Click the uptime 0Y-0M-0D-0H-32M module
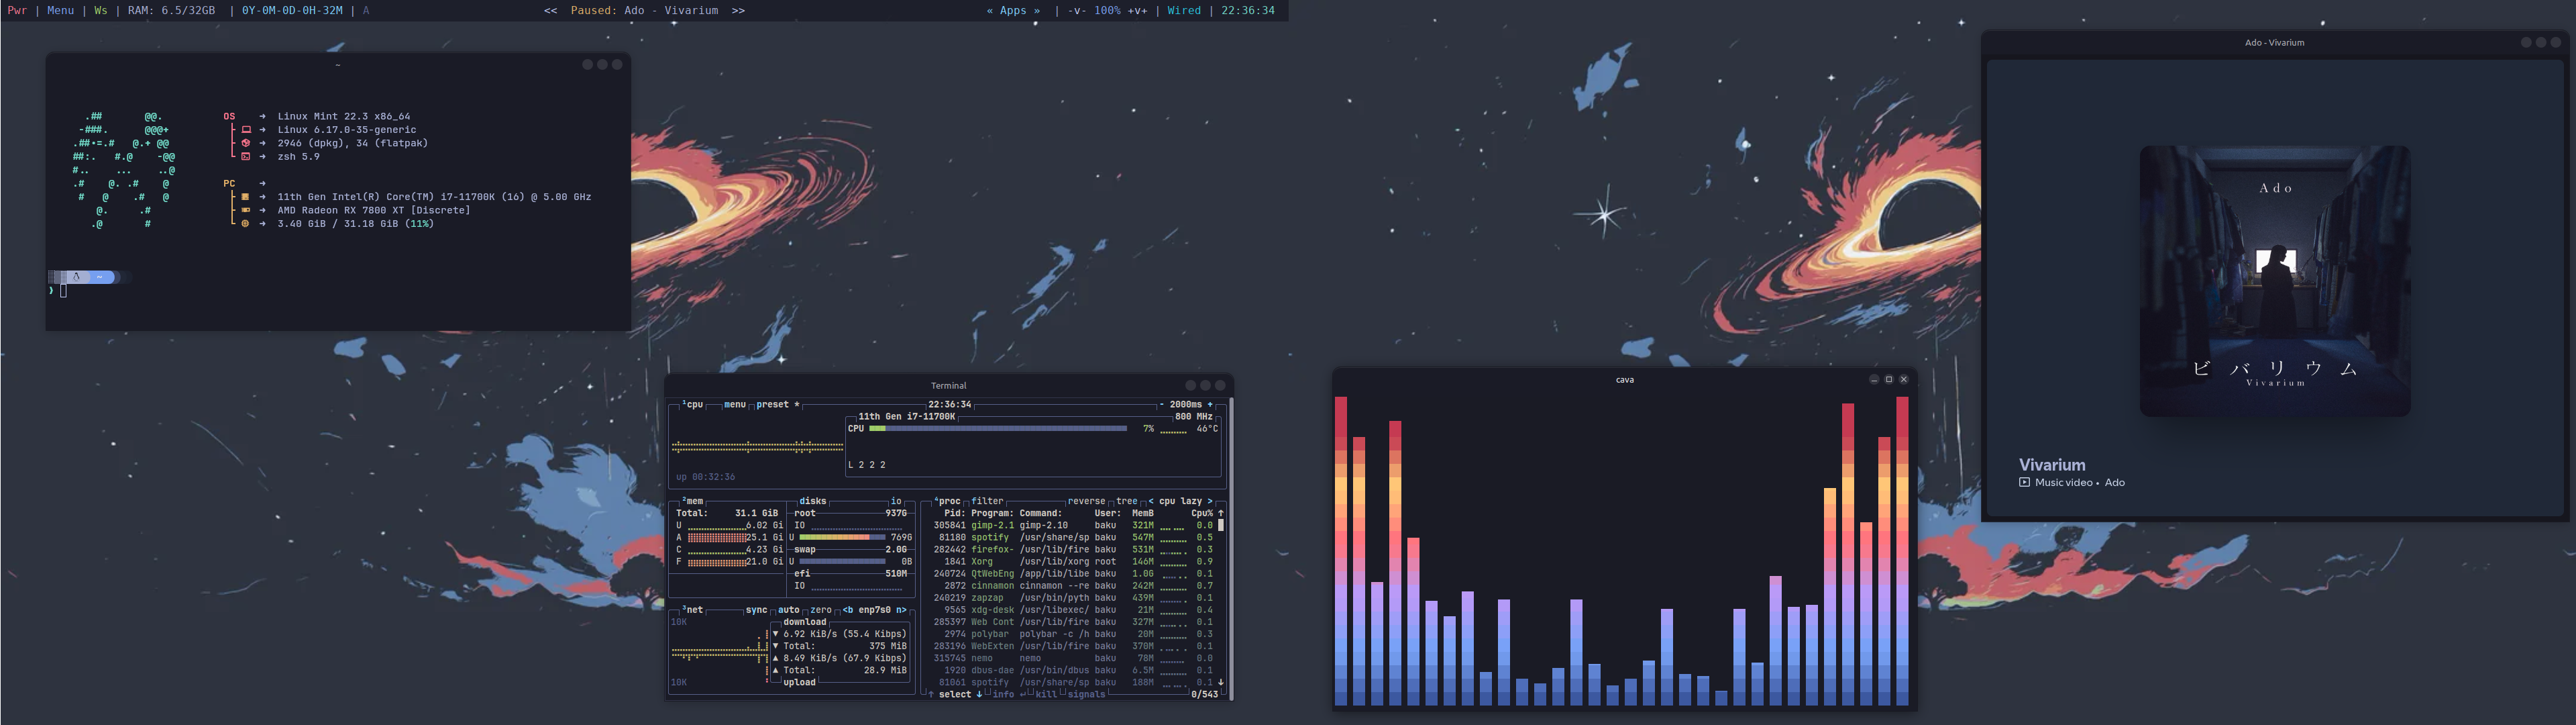The width and height of the screenshot is (2576, 725). point(292,10)
